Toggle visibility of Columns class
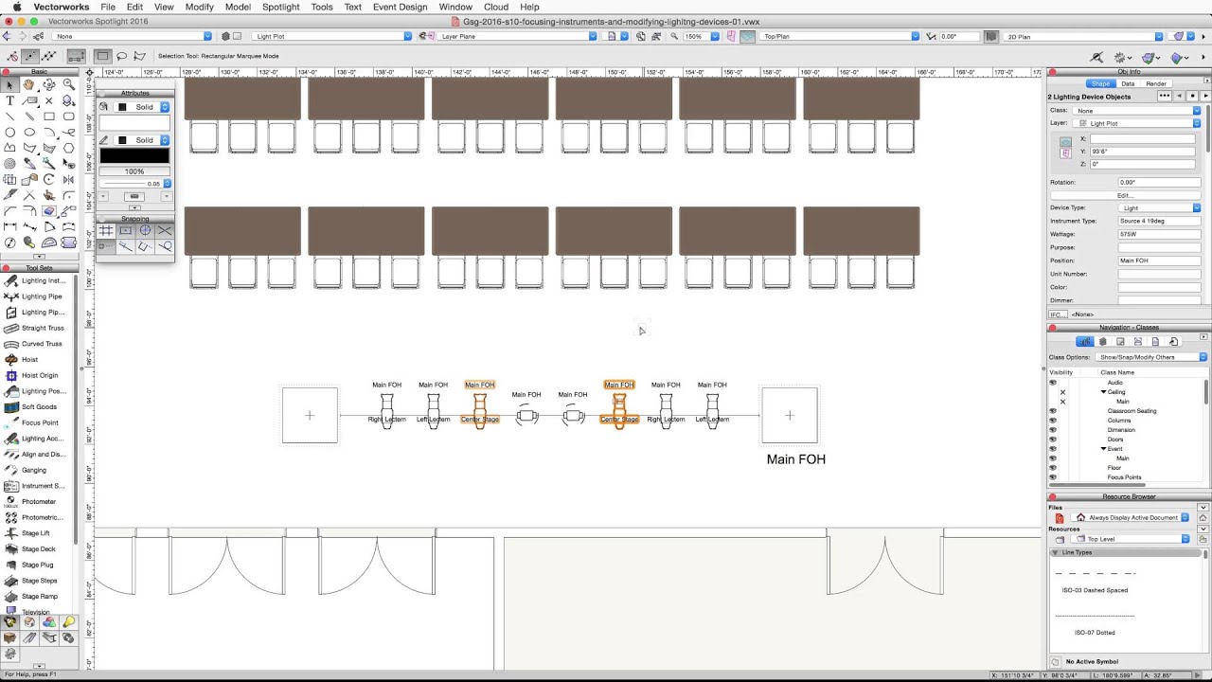 (x=1053, y=421)
